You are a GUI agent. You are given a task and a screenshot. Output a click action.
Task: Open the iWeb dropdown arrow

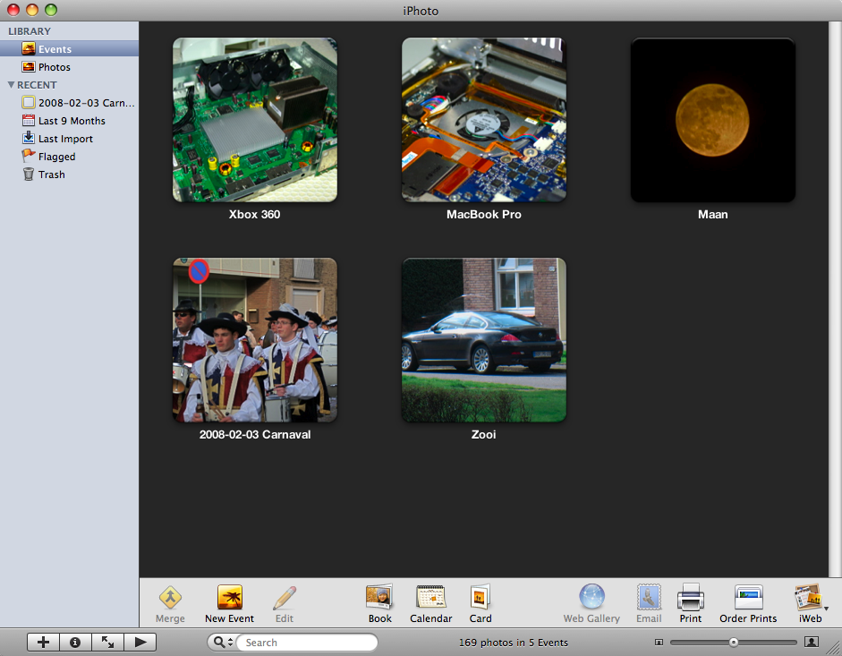pos(826,609)
